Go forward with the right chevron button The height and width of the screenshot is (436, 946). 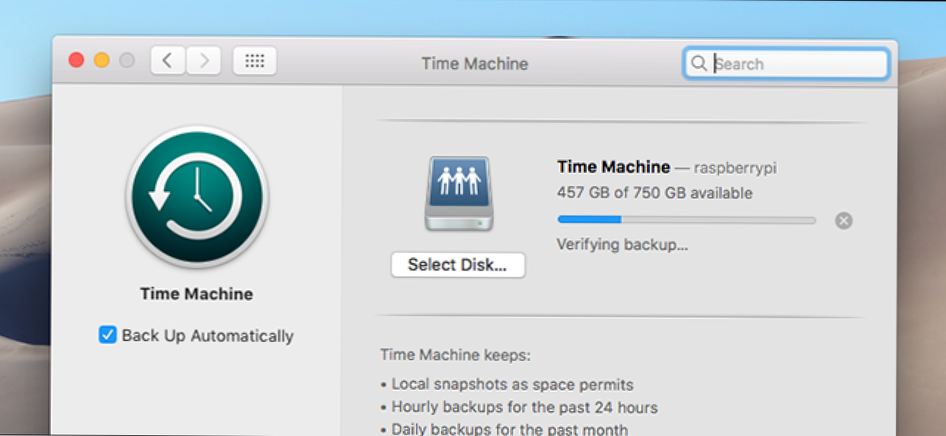(x=203, y=61)
